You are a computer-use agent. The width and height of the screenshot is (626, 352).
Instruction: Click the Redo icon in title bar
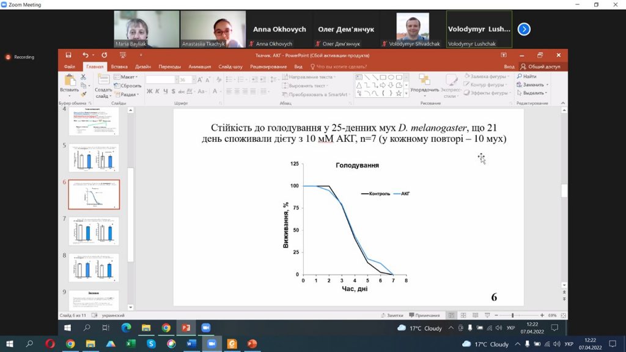coord(104,55)
